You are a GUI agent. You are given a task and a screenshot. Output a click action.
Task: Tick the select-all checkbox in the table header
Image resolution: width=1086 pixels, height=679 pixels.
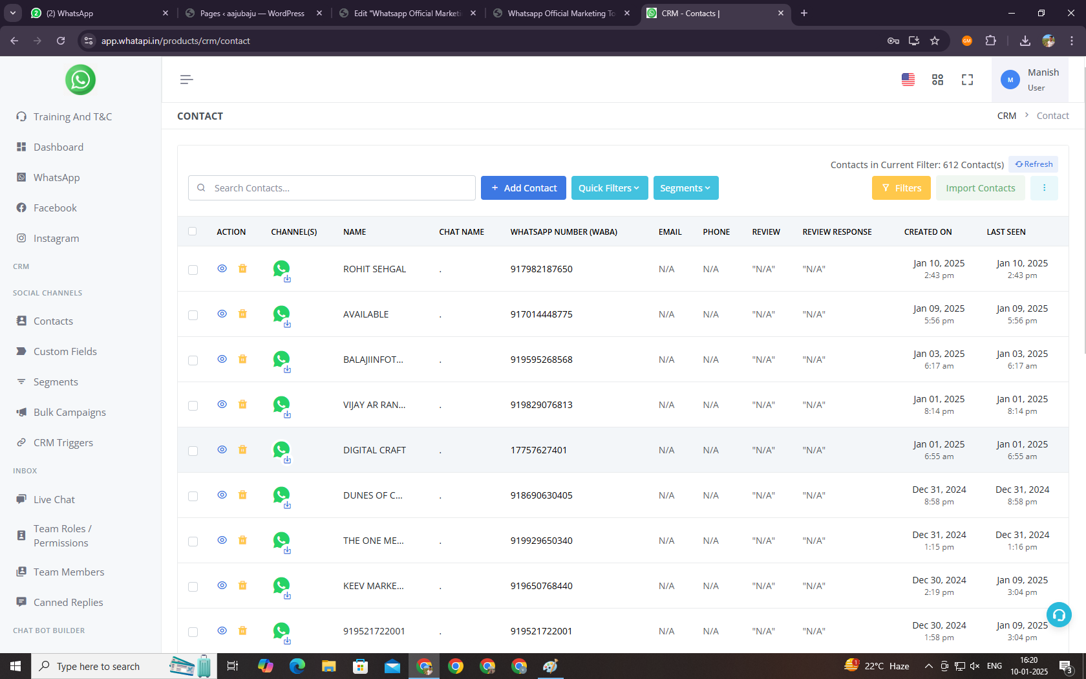[192, 231]
